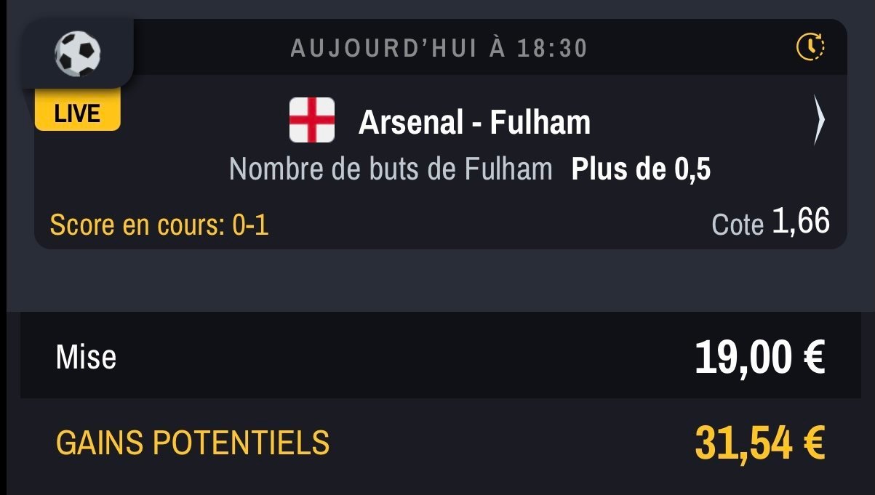This screenshot has width=875, height=495.
Task: Click the 19,00 € stake amount
Action: click(x=759, y=358)
